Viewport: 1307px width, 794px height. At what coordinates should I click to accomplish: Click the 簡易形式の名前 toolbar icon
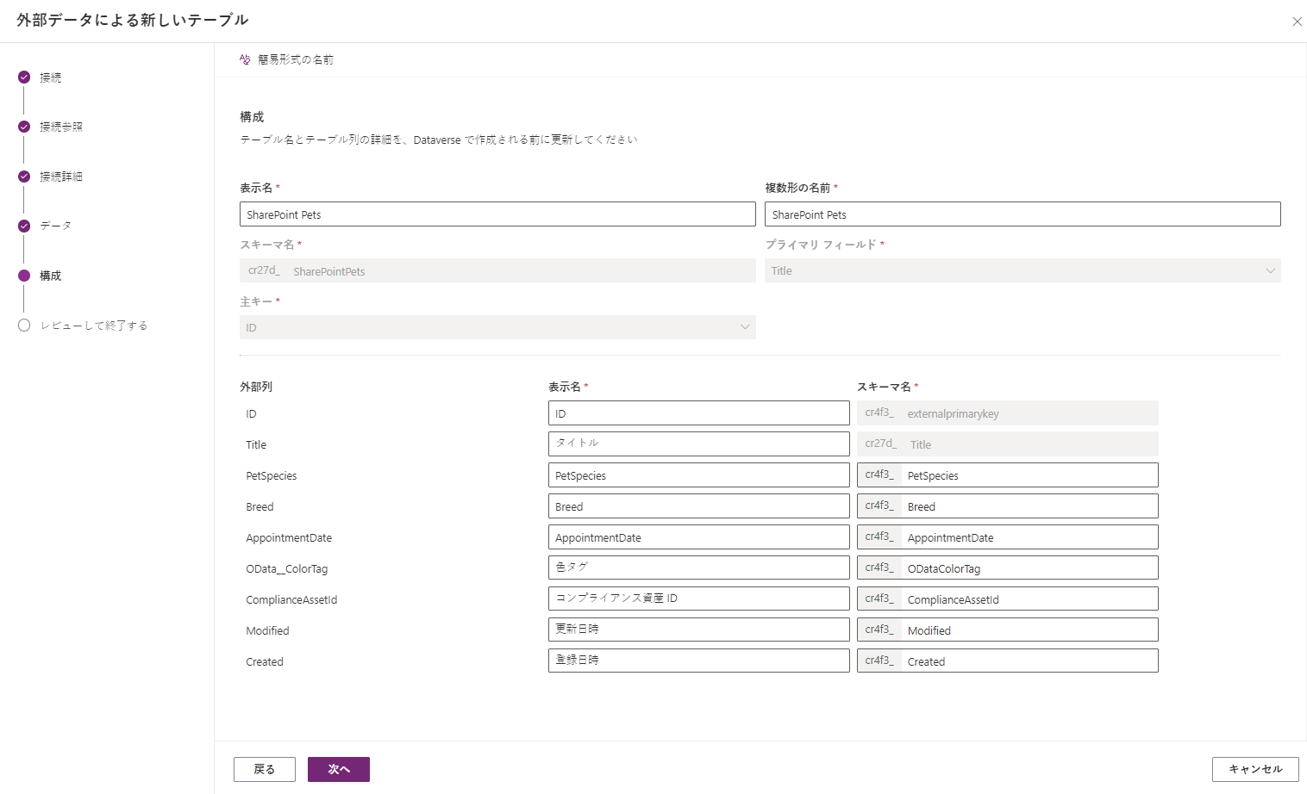click(x=245, y=59)
